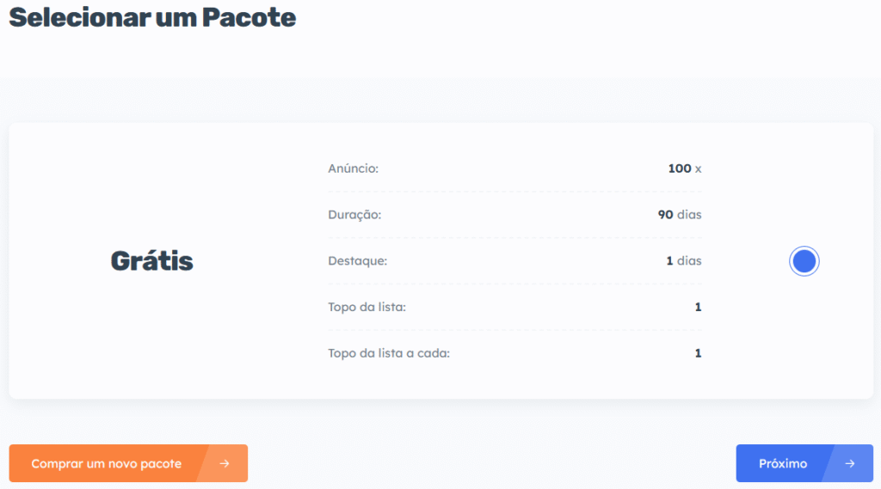Screen dimensions: 881x489
Task: Click the Duração label
Action: pos(354,215)
